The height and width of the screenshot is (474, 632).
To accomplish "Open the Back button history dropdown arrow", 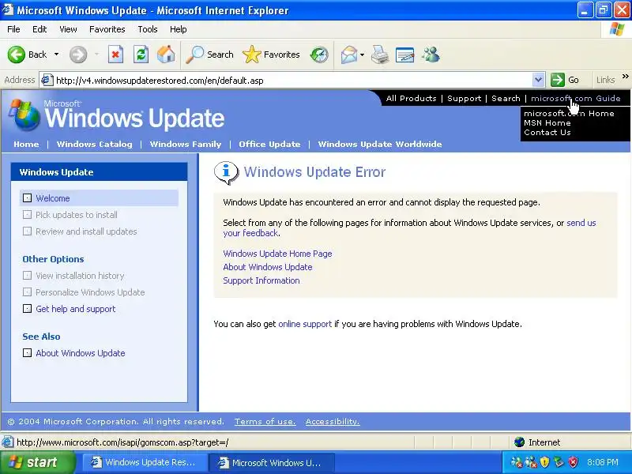I will [56, 55].
